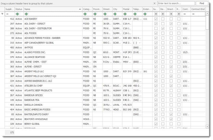Open filter condition icon for Status column
Image resolution: width=213 pixels, height=140 pixels.
(17, 14)
